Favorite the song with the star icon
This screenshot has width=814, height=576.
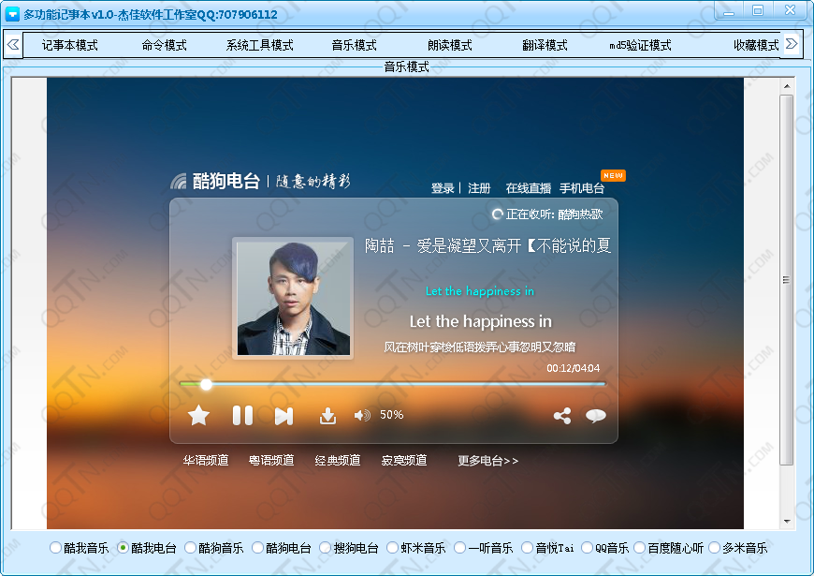199,416
